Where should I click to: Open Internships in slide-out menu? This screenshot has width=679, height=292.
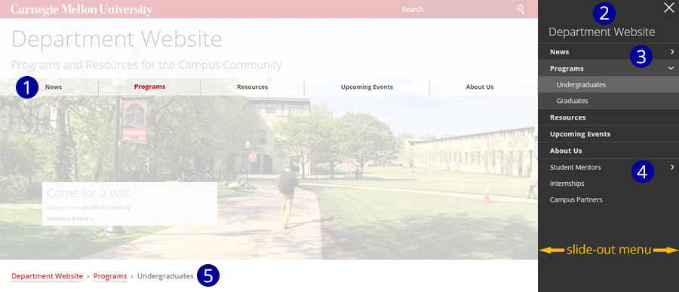567,184
